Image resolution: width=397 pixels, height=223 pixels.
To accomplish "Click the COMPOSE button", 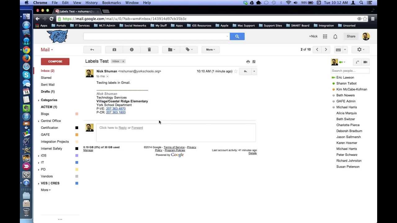I will point(55,61).
